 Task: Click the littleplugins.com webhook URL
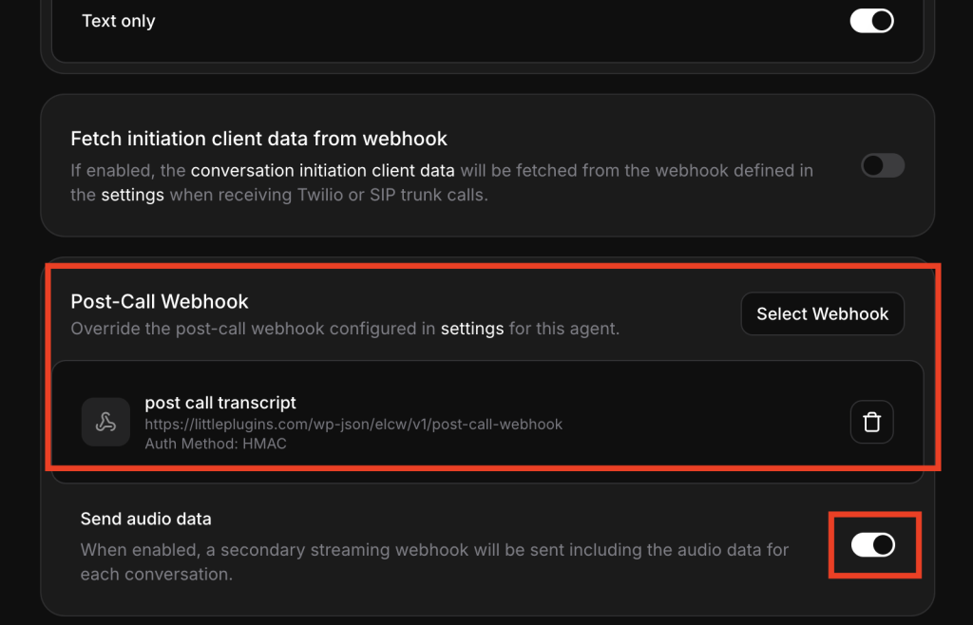(x=353, y=424)
